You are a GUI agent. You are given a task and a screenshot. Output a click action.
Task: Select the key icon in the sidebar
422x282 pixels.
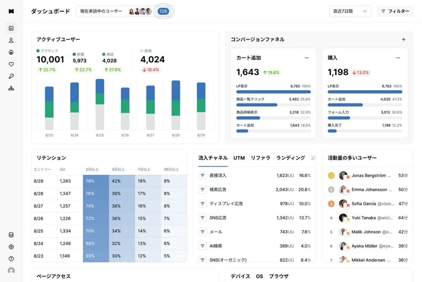(11, 76)
